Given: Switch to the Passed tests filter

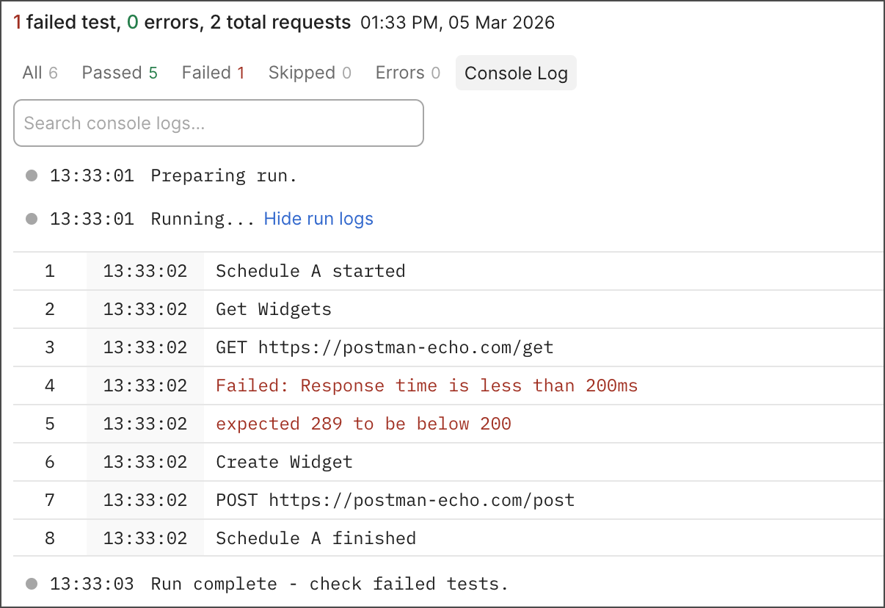Looking at the screenshot, I should (119, 72).
